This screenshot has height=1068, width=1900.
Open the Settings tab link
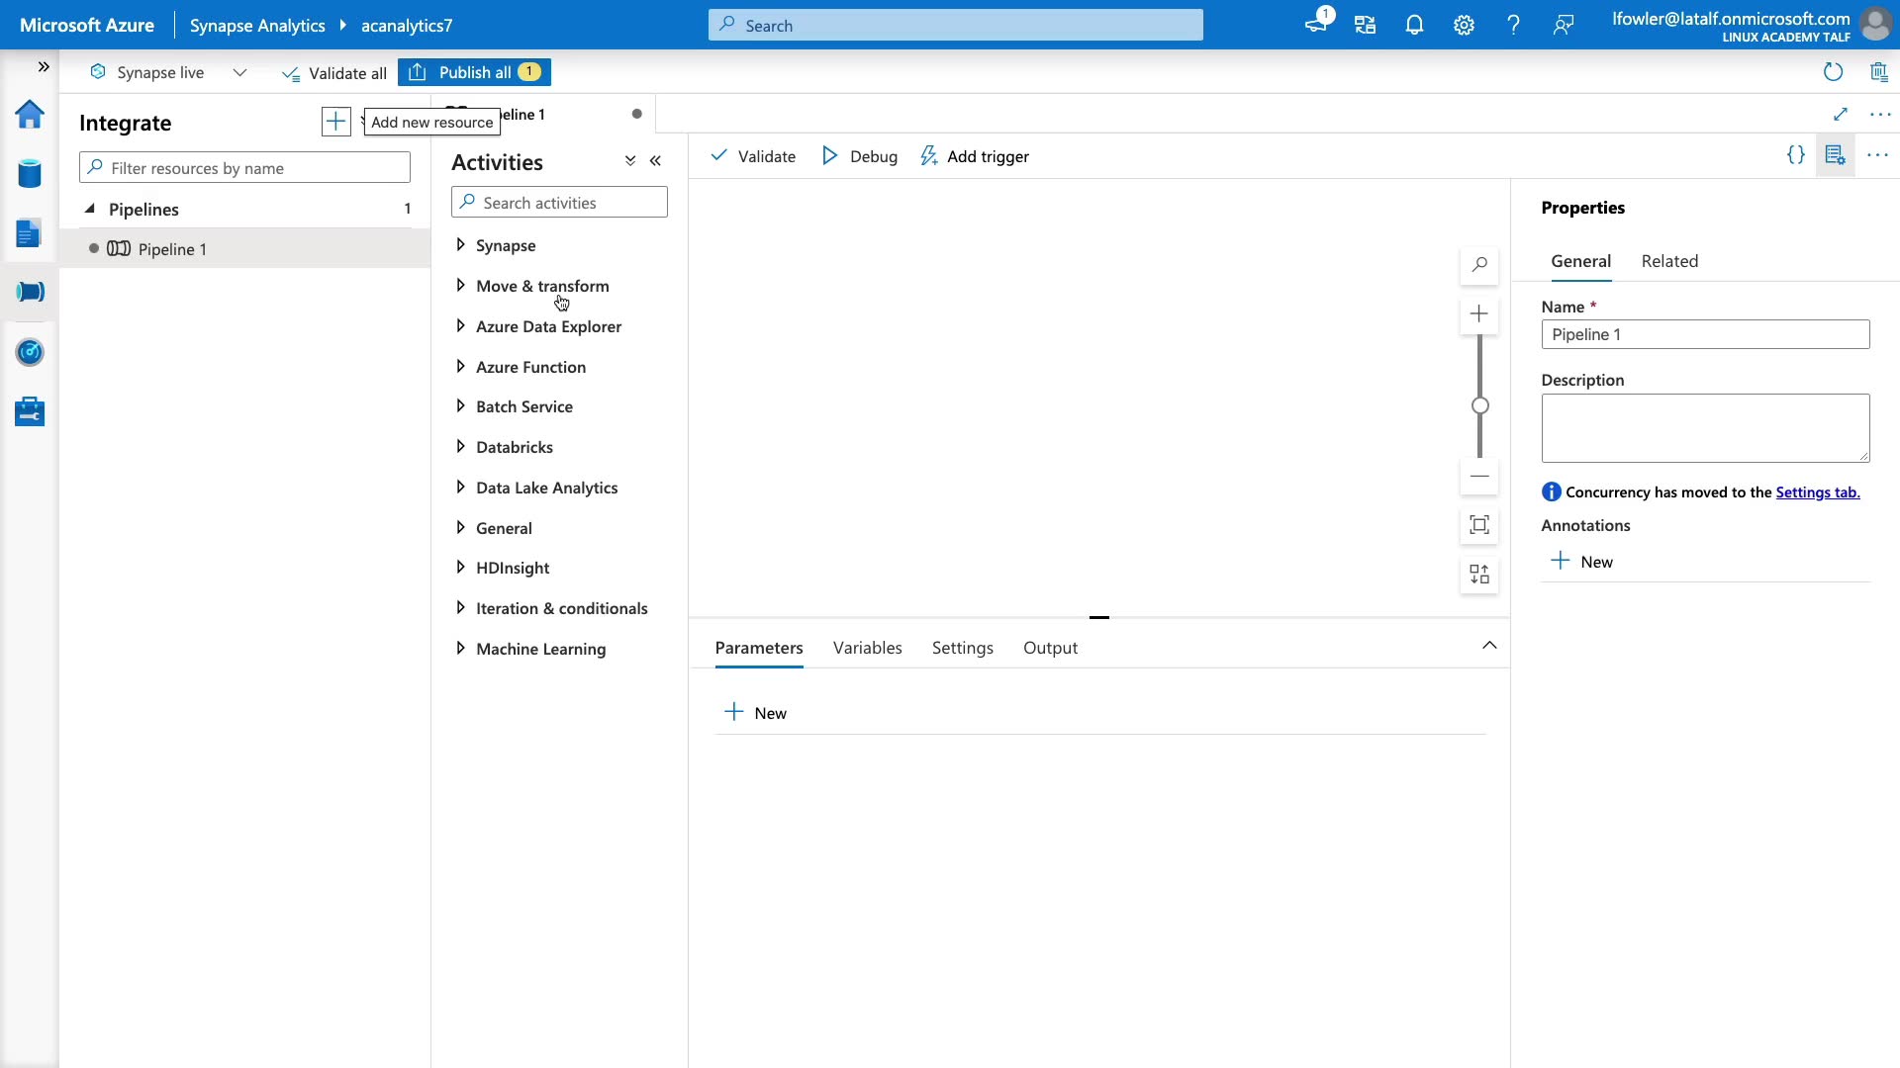[x=1817, y=492]
